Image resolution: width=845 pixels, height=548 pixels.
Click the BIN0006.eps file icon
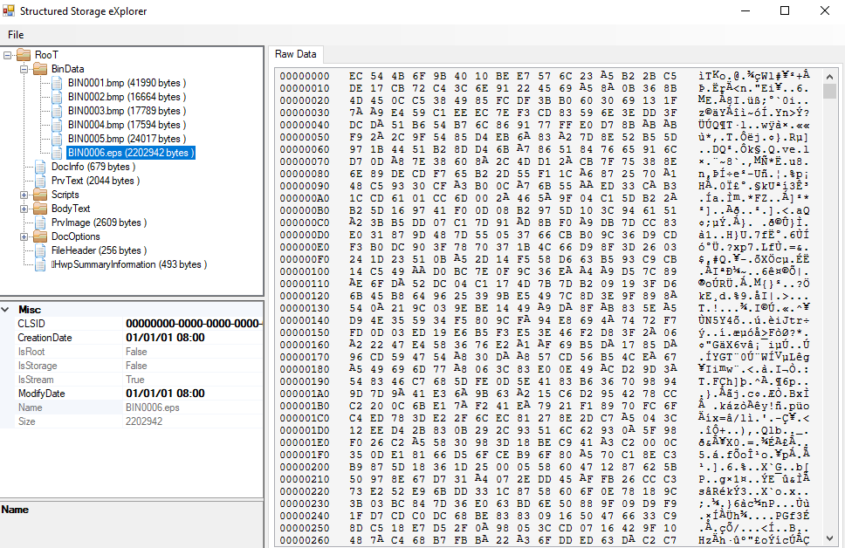(57, 153)
